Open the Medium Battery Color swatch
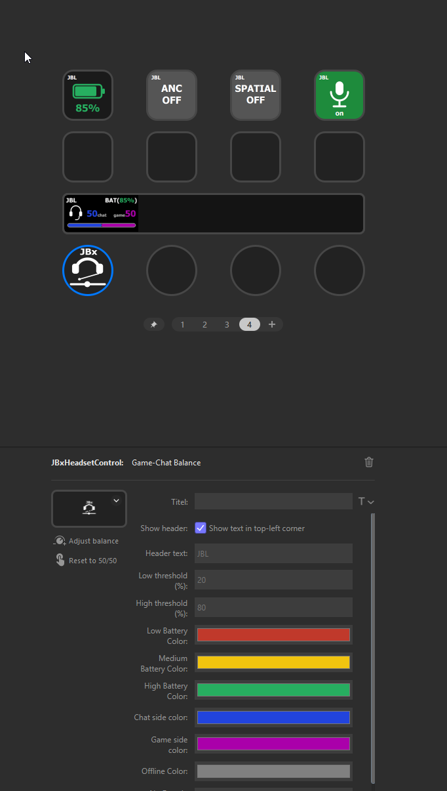 tap(273, 662)
